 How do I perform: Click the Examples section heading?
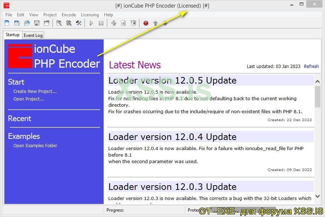click(24, 136)
